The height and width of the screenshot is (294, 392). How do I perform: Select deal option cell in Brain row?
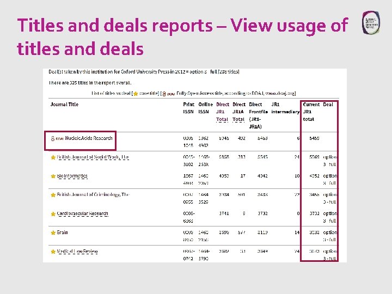(330, 236)
